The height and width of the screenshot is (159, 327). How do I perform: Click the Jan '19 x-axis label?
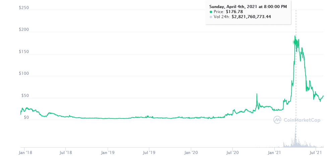tap(108, 153)
